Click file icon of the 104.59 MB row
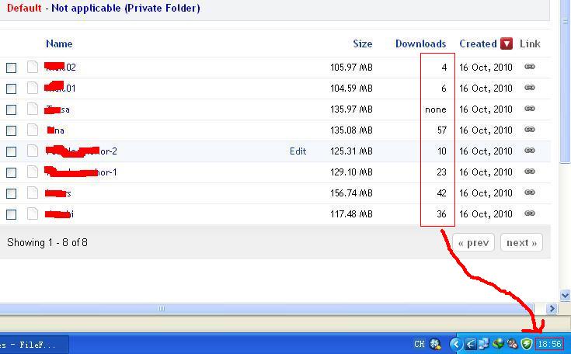This screenshot has height=354, width=571. click(33, 88)
